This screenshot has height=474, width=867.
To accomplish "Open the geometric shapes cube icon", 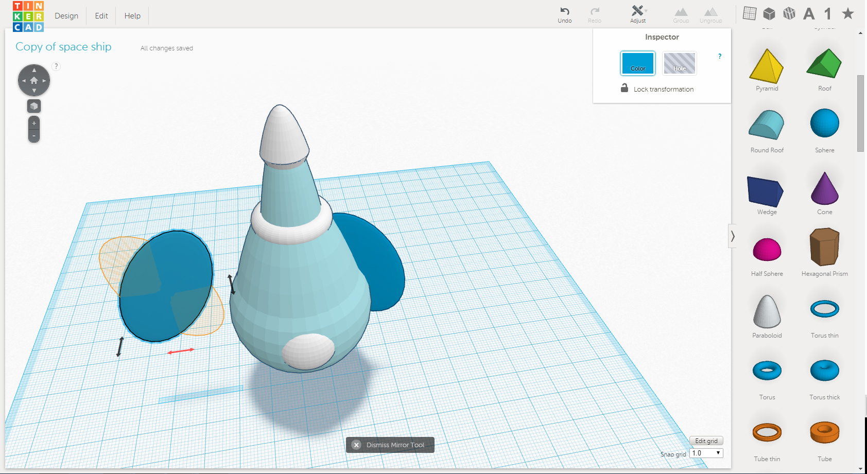I will 769,13.
